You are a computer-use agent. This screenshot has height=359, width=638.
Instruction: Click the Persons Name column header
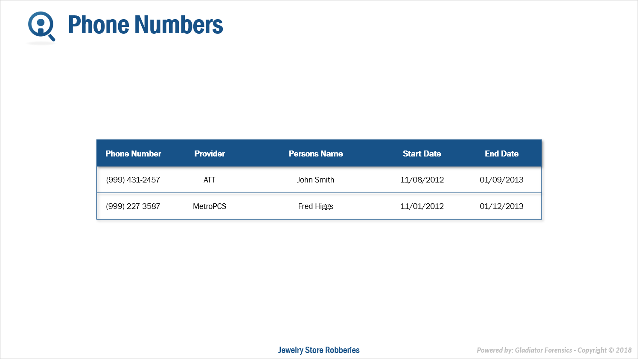tap(316, 153)
